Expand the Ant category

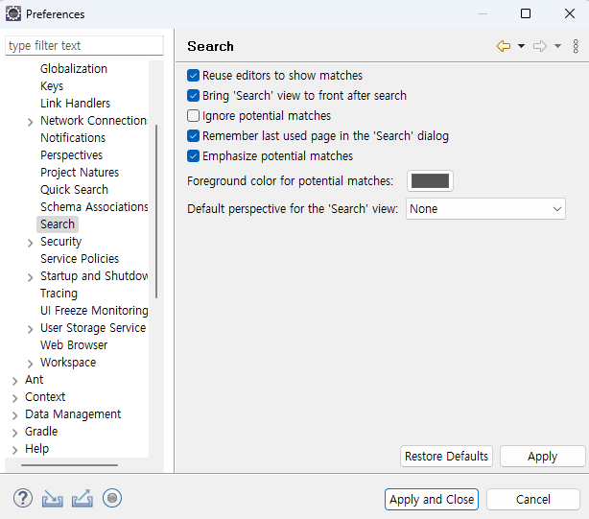click(14, 381)
